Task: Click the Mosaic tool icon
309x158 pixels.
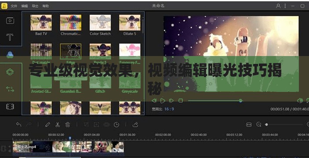Action: 106,124
